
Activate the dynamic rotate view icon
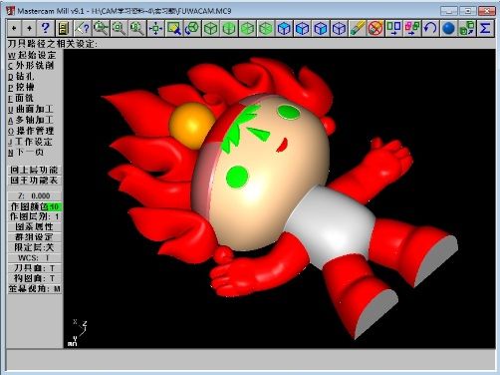coord(192,28)
